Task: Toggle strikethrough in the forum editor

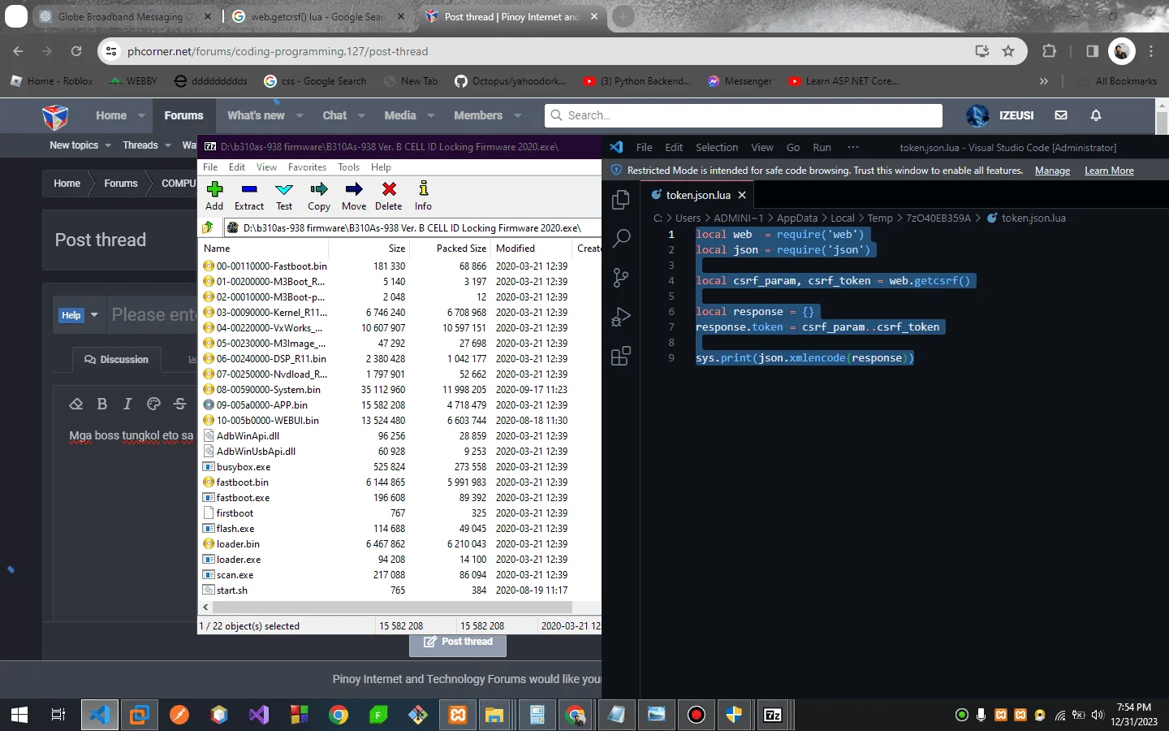Action: point(180,404)
